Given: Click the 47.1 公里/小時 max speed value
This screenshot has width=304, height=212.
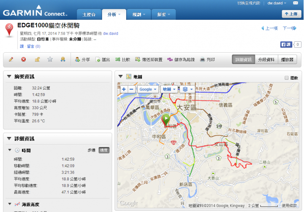Looking at the screenshot, I should [73, 192].
